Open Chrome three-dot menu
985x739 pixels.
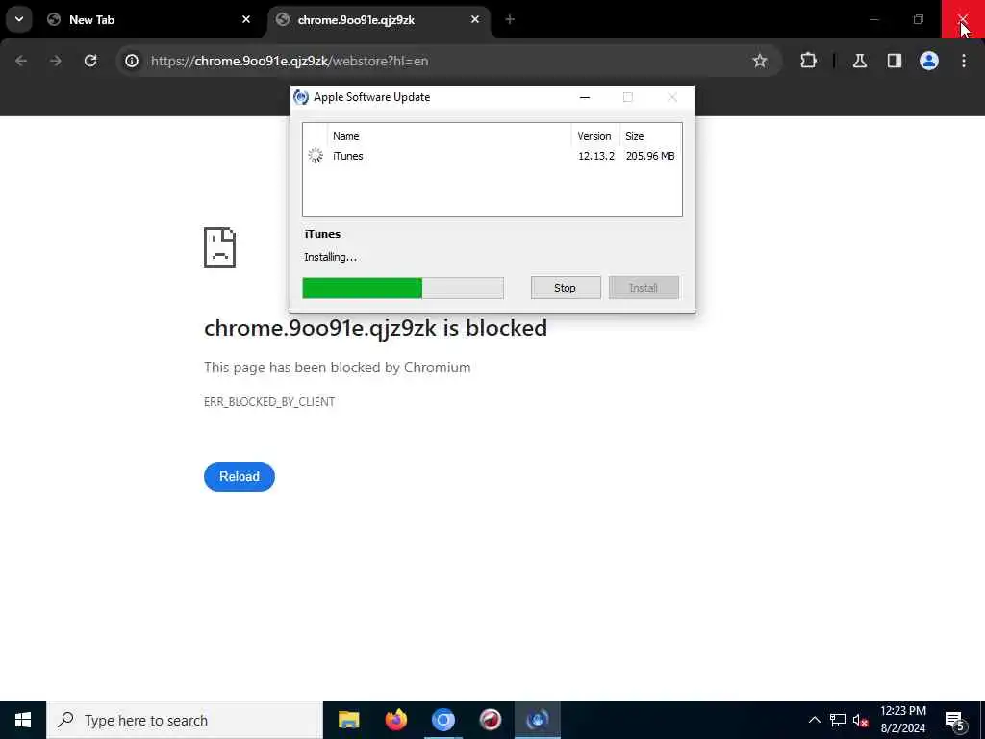coord(964,61)
